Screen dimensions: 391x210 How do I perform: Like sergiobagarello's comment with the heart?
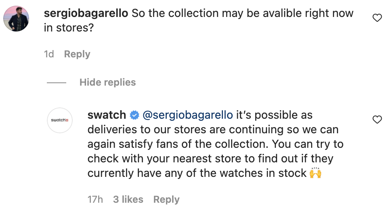377,18
